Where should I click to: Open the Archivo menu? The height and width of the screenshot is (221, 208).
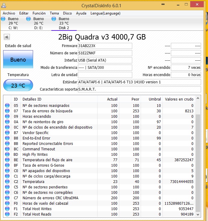(x=9, y=13)
